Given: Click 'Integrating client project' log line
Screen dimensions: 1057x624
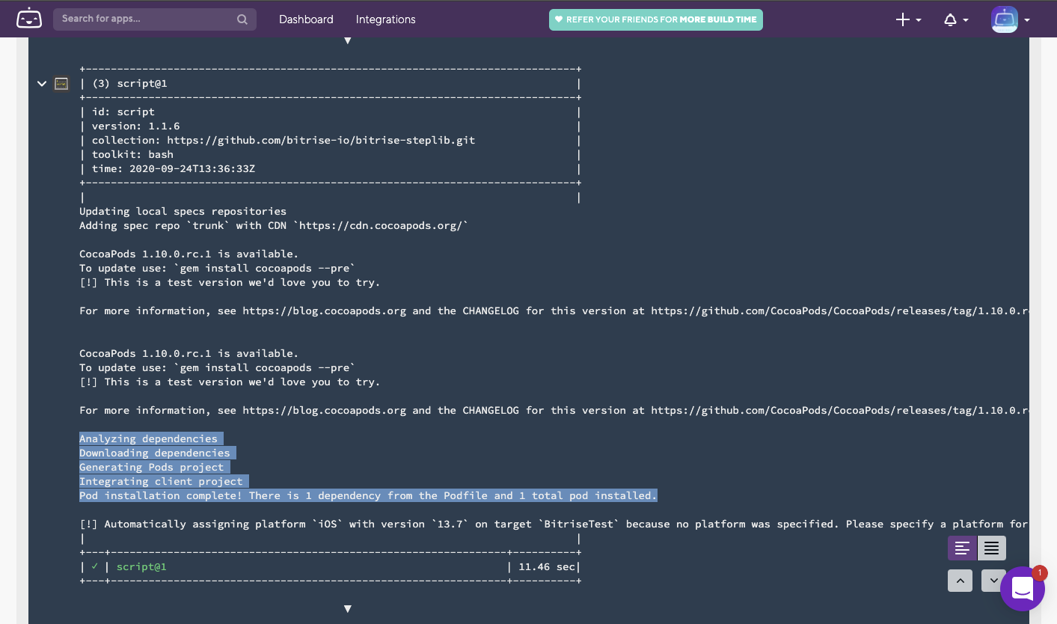Looking at the screenshot, I should tap(161, 482).
